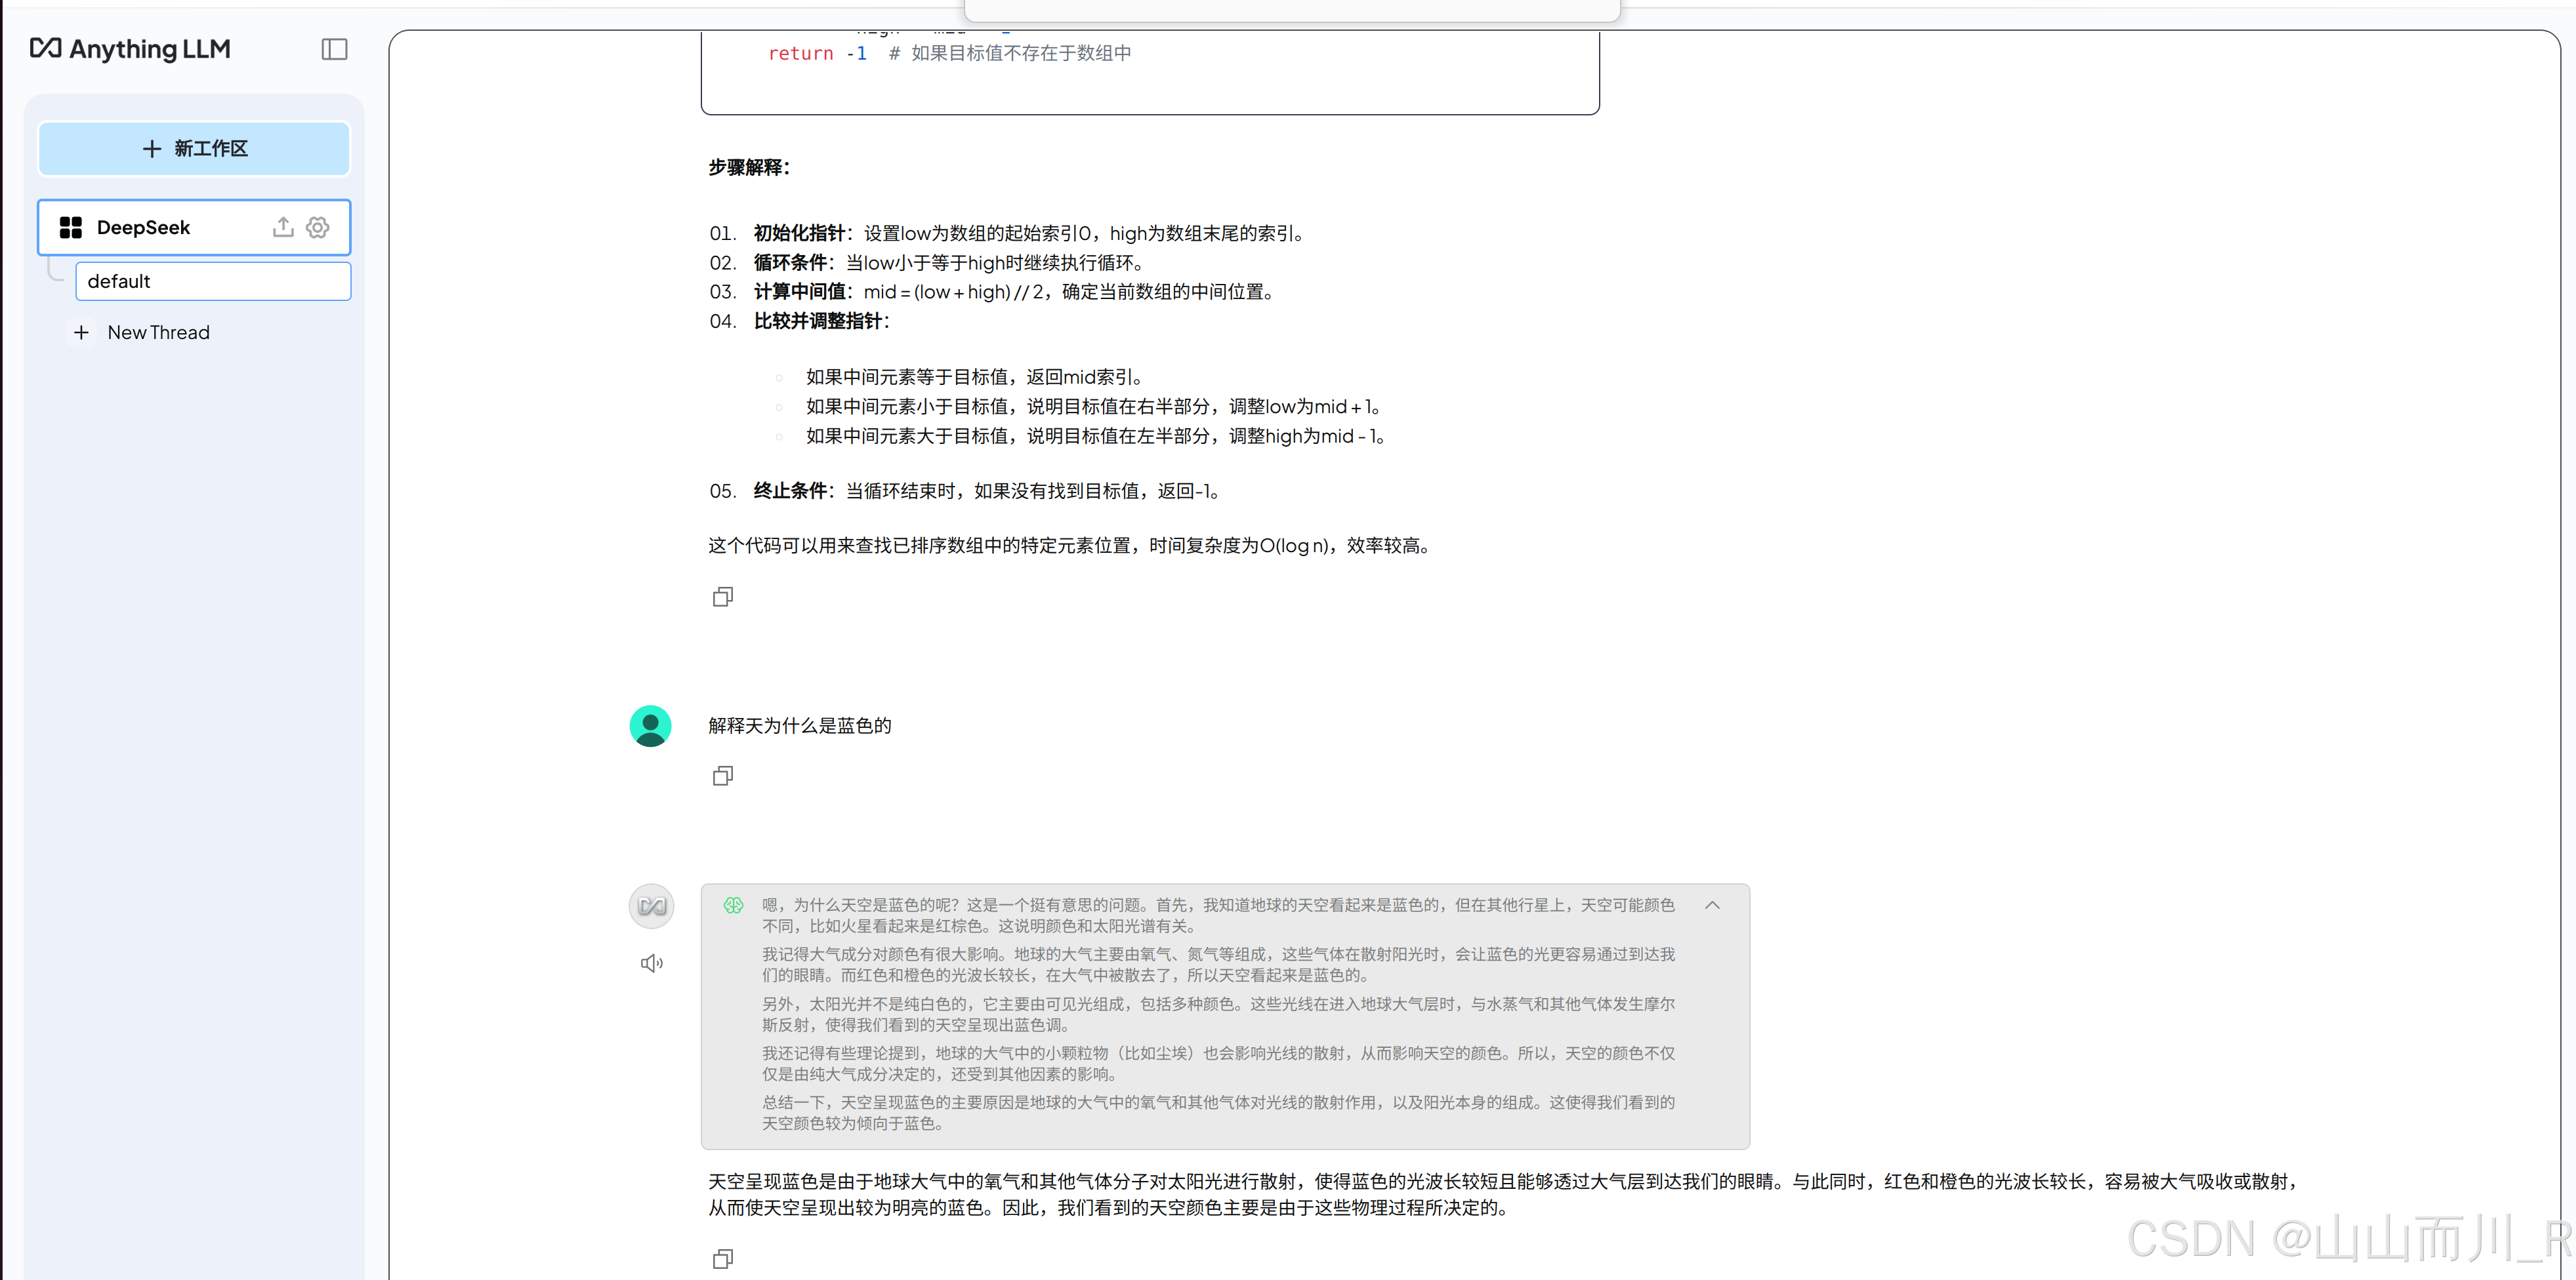
Task: Play text-to-speech for the sky answer
Action: click(x=651, y=963)
